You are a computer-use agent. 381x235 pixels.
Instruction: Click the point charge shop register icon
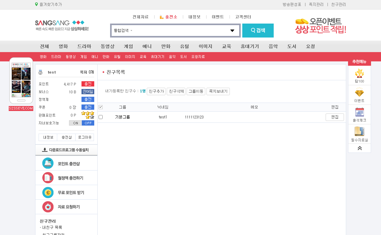48,163
